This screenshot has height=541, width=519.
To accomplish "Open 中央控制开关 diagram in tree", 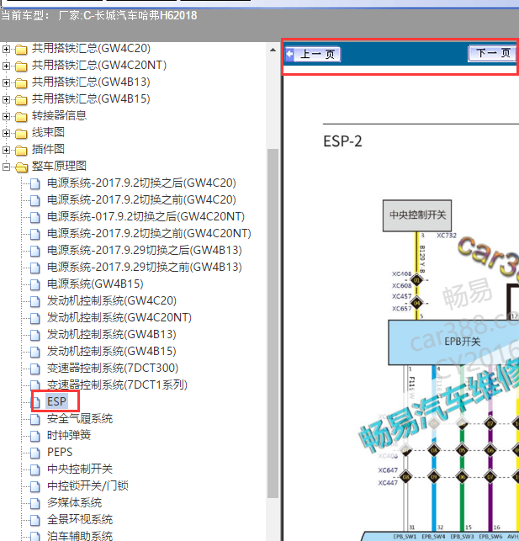I will [x=80, y=469].
